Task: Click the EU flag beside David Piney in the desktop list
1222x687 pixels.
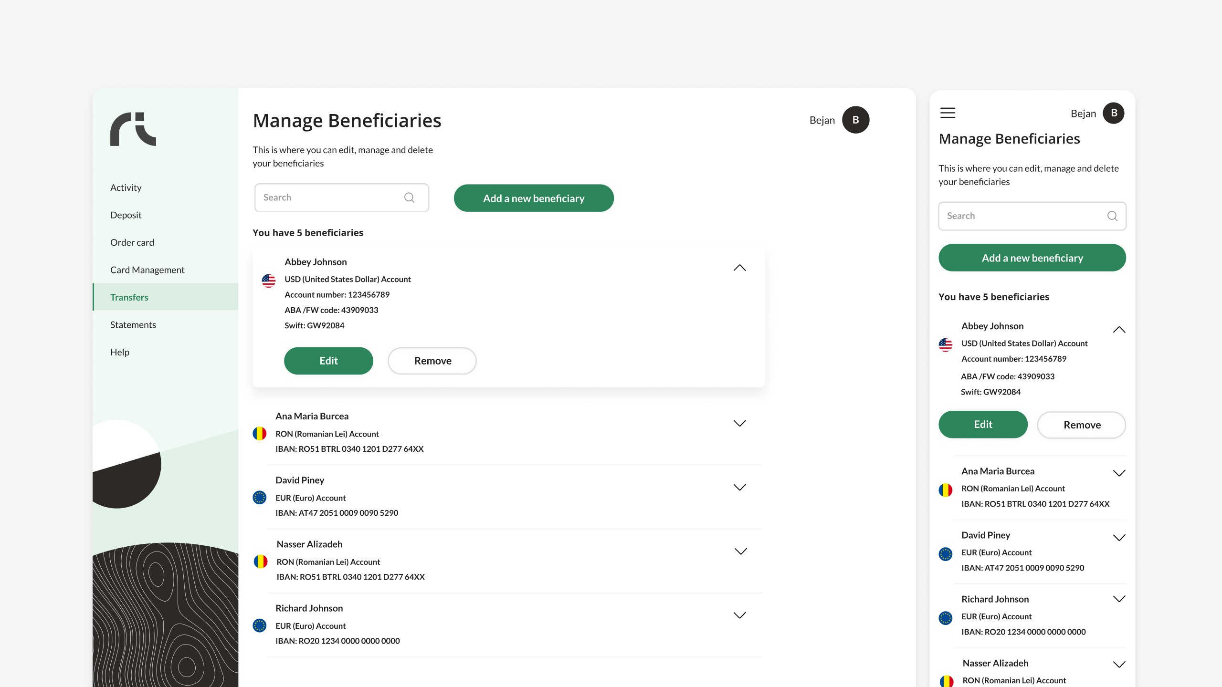Action: 260,498
